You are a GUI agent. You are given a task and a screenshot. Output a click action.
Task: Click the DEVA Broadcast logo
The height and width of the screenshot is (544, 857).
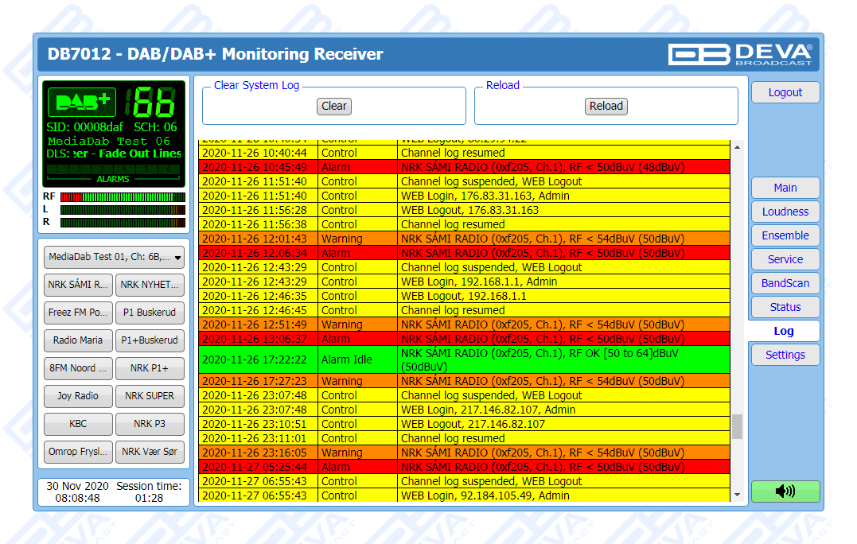(740, 54)
